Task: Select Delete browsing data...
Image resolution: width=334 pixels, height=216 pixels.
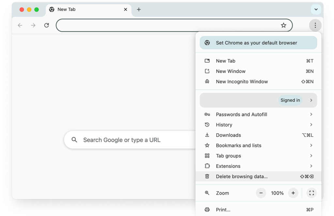Action: (x=258, y=177)
